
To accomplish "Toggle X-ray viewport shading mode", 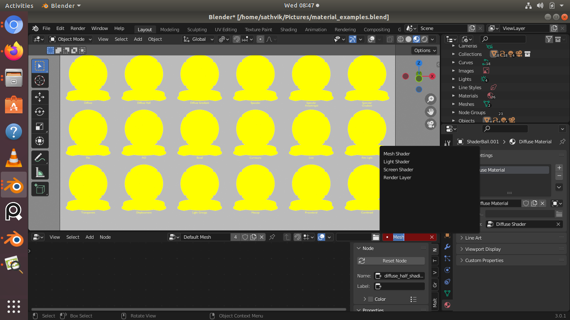I will point(390,39).
